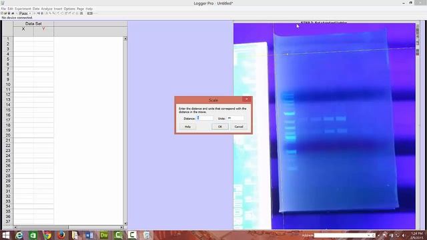Select row number 37 in the data table
Image resolution: width=427 pixels, height=240 pixels.
(8, 222)
